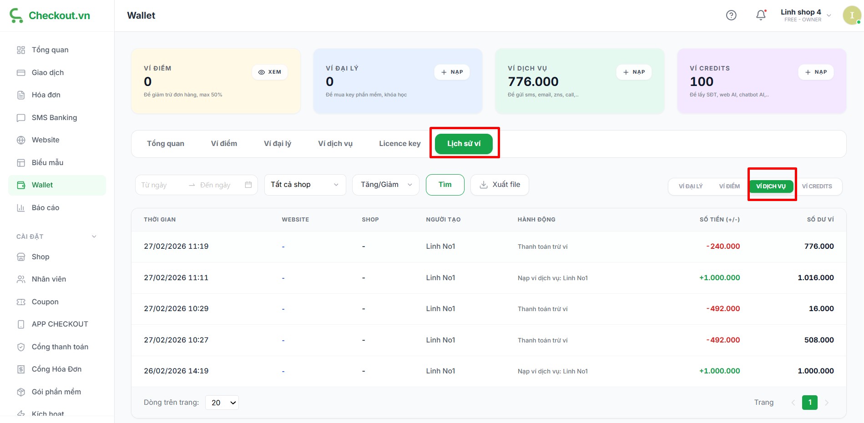Click the Xuất file export button
The width and height of the screenshot is (864, 423).
tap(500, 185)
